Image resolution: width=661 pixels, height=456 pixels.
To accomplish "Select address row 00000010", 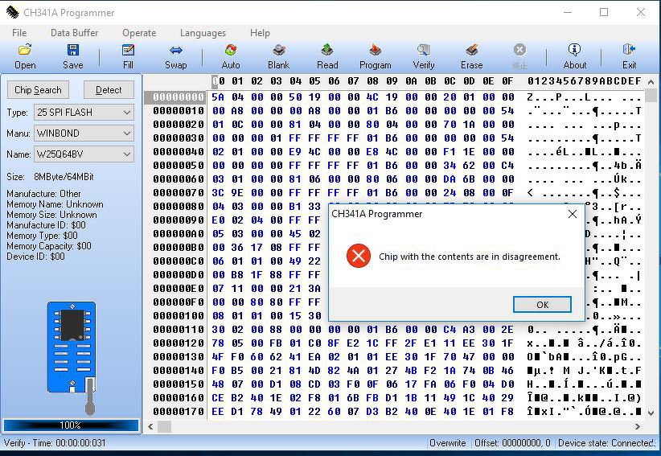I will tap(179, 111).
